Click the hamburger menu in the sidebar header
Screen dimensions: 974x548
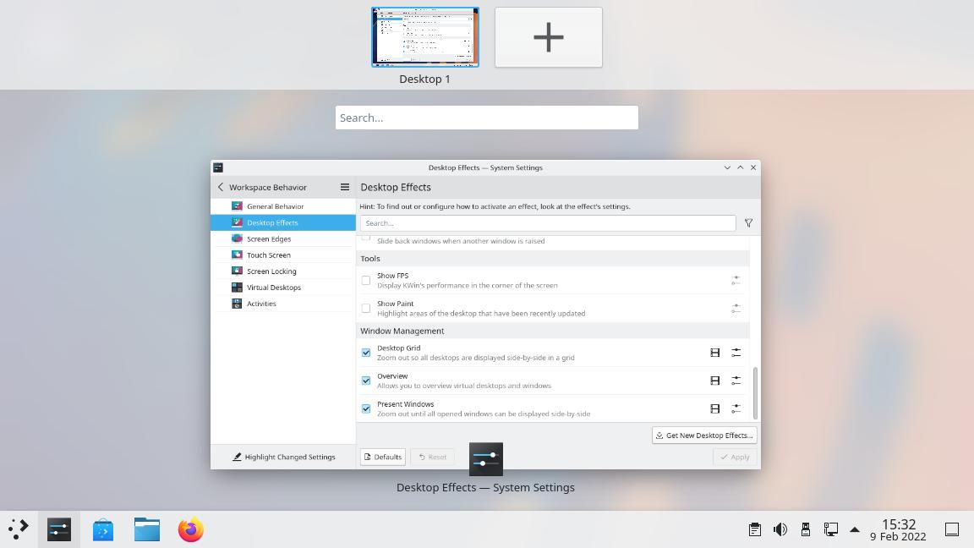[345, 187]
